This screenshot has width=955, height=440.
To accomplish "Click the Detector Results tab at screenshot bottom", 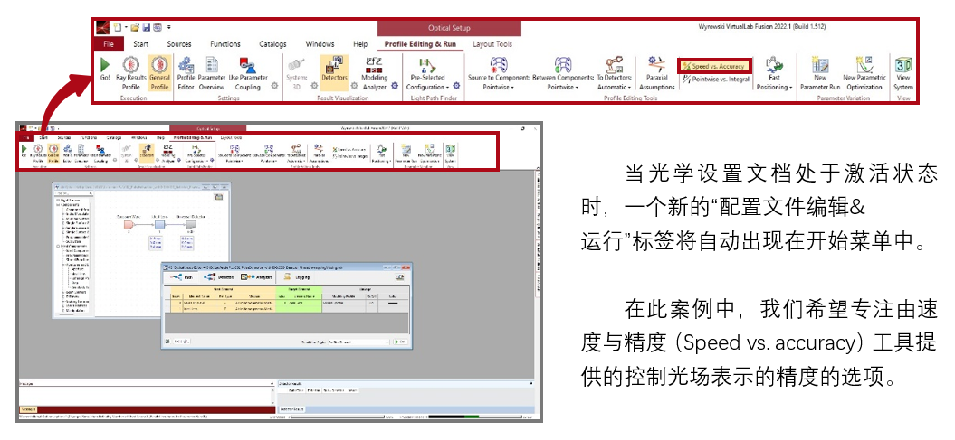I will (292, 409).
